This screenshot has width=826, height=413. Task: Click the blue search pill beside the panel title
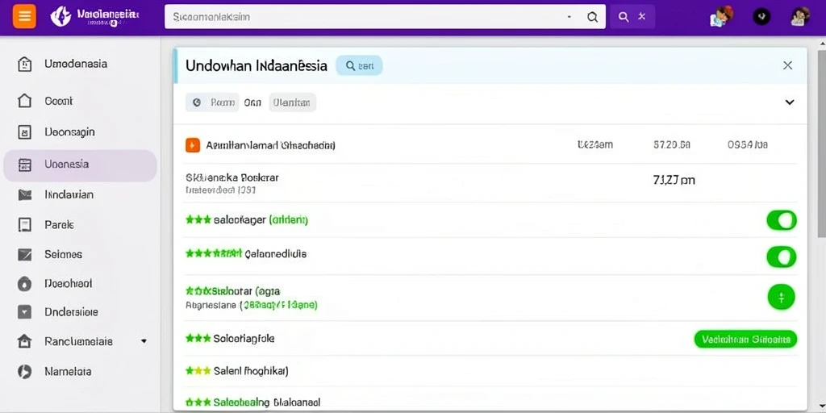coord(359,66)
